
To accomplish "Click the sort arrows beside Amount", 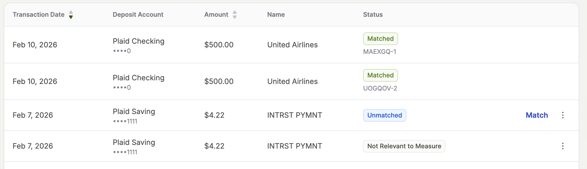I will coord(235,15).
